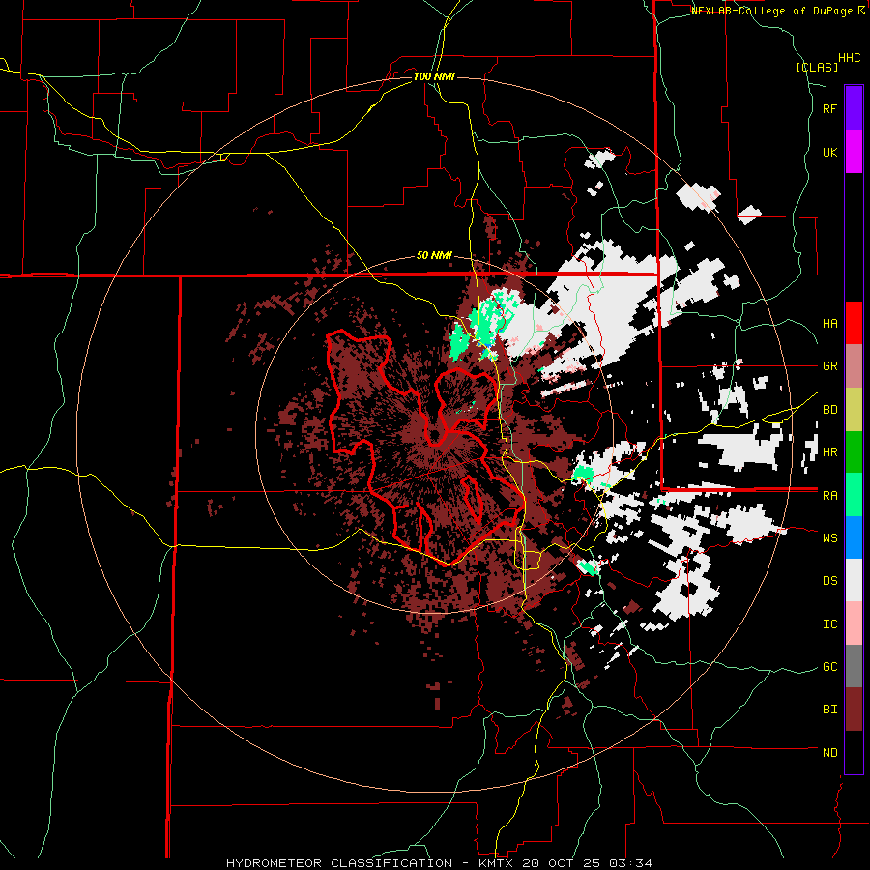Click the Hydrometeor Classification KMTX caption
This screenshot has width=870, height=870.
[439, 863]
